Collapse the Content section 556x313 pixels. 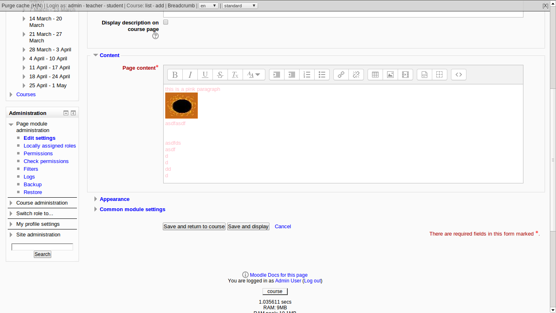pyautogui.click(x=109, y=55)
